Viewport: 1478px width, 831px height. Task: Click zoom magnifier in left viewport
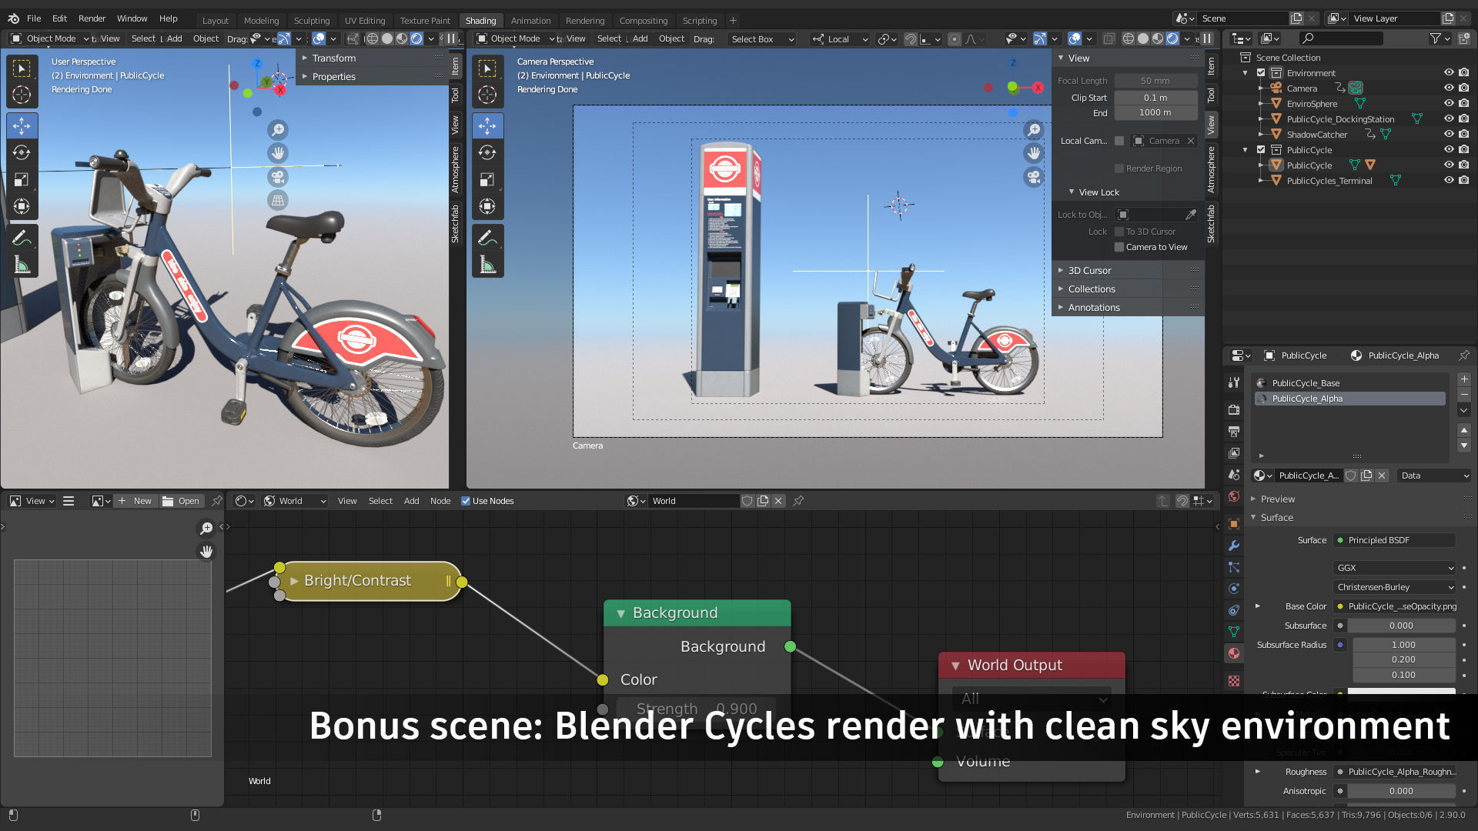tap(278, 129)
